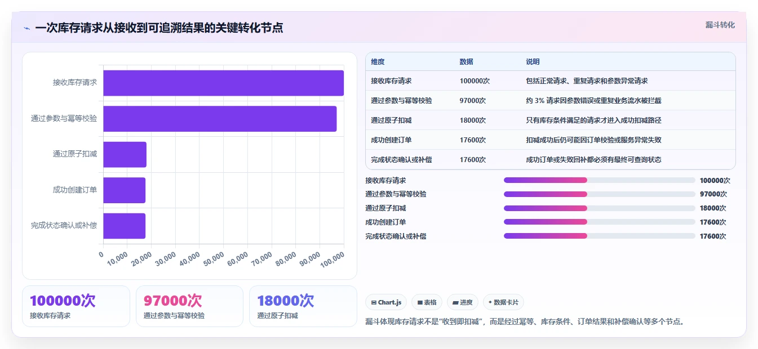
Task: Click the chart bar for 接收库存请求
Action: [x=223, y=83]
